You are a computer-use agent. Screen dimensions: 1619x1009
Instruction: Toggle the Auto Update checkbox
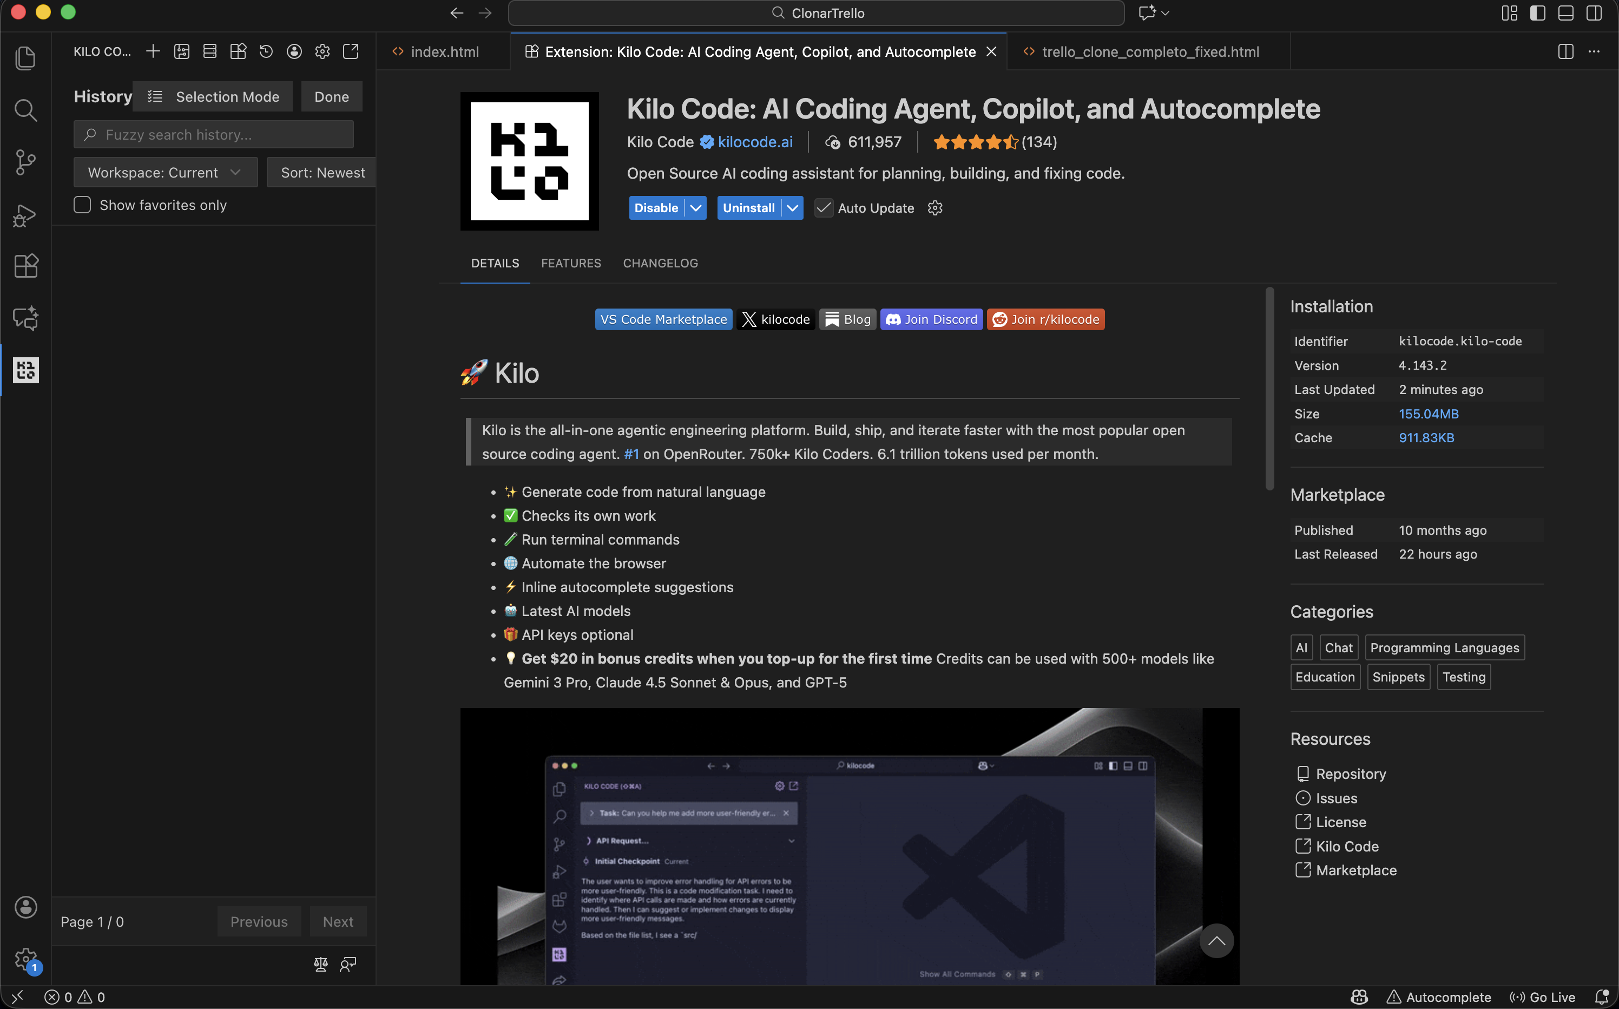pyautogui.click(x=824, y=208)
